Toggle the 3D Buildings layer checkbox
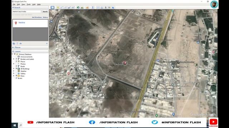The width and height of the screenshot is (229, 128). tap(16, 69)
